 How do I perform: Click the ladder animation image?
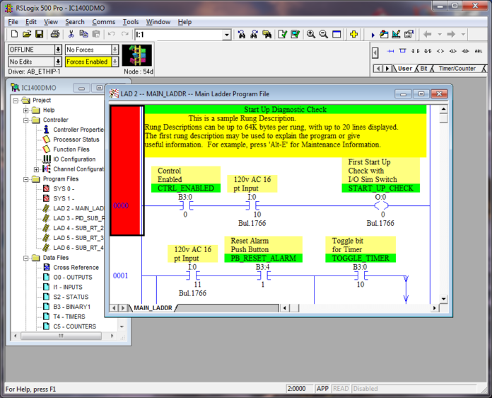(x=137, y=55)
